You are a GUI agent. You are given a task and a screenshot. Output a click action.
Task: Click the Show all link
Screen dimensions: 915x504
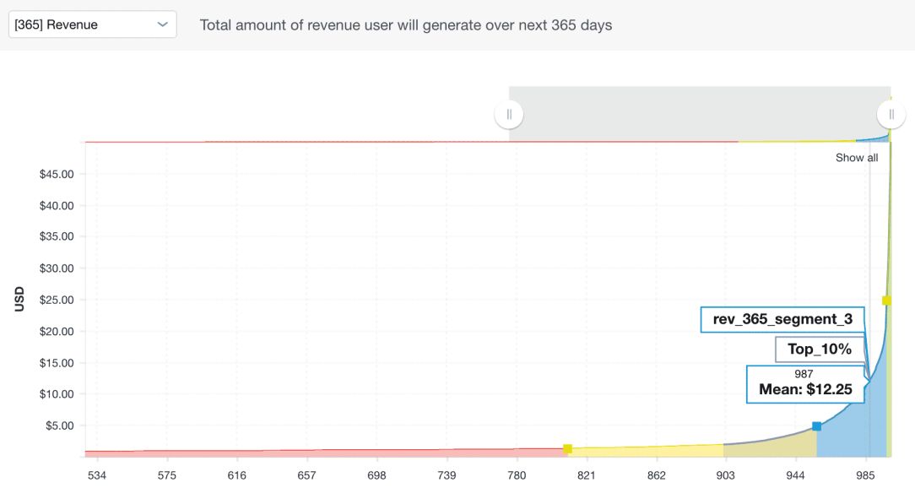click(856, 158)
